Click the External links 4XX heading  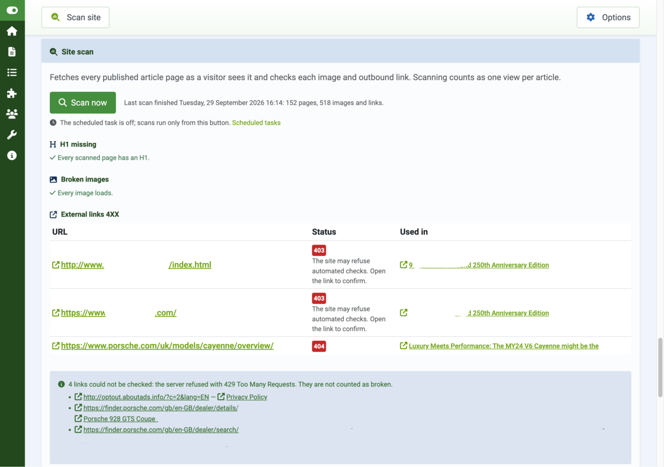(x=90, y=214)
